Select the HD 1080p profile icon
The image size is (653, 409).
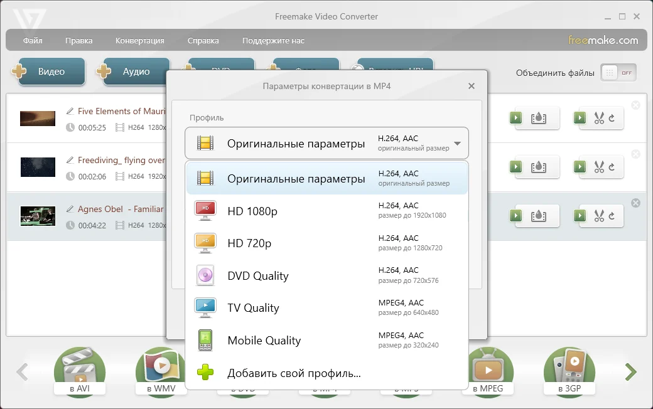coord(205,211)
